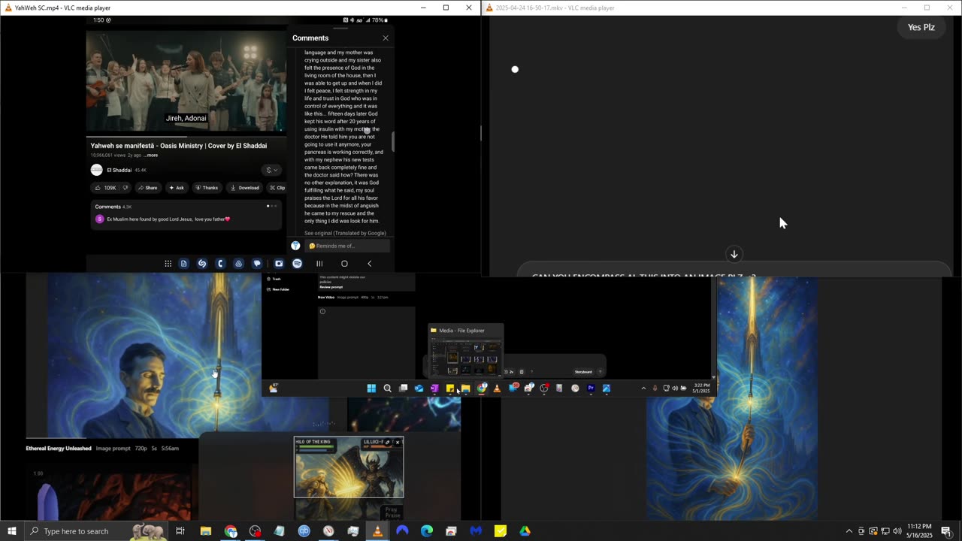Click the New Video title label
The image size is (962, 541).
click(325, 298)
